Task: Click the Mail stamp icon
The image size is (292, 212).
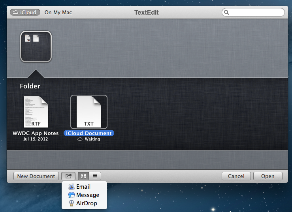Action: [72, 187]
